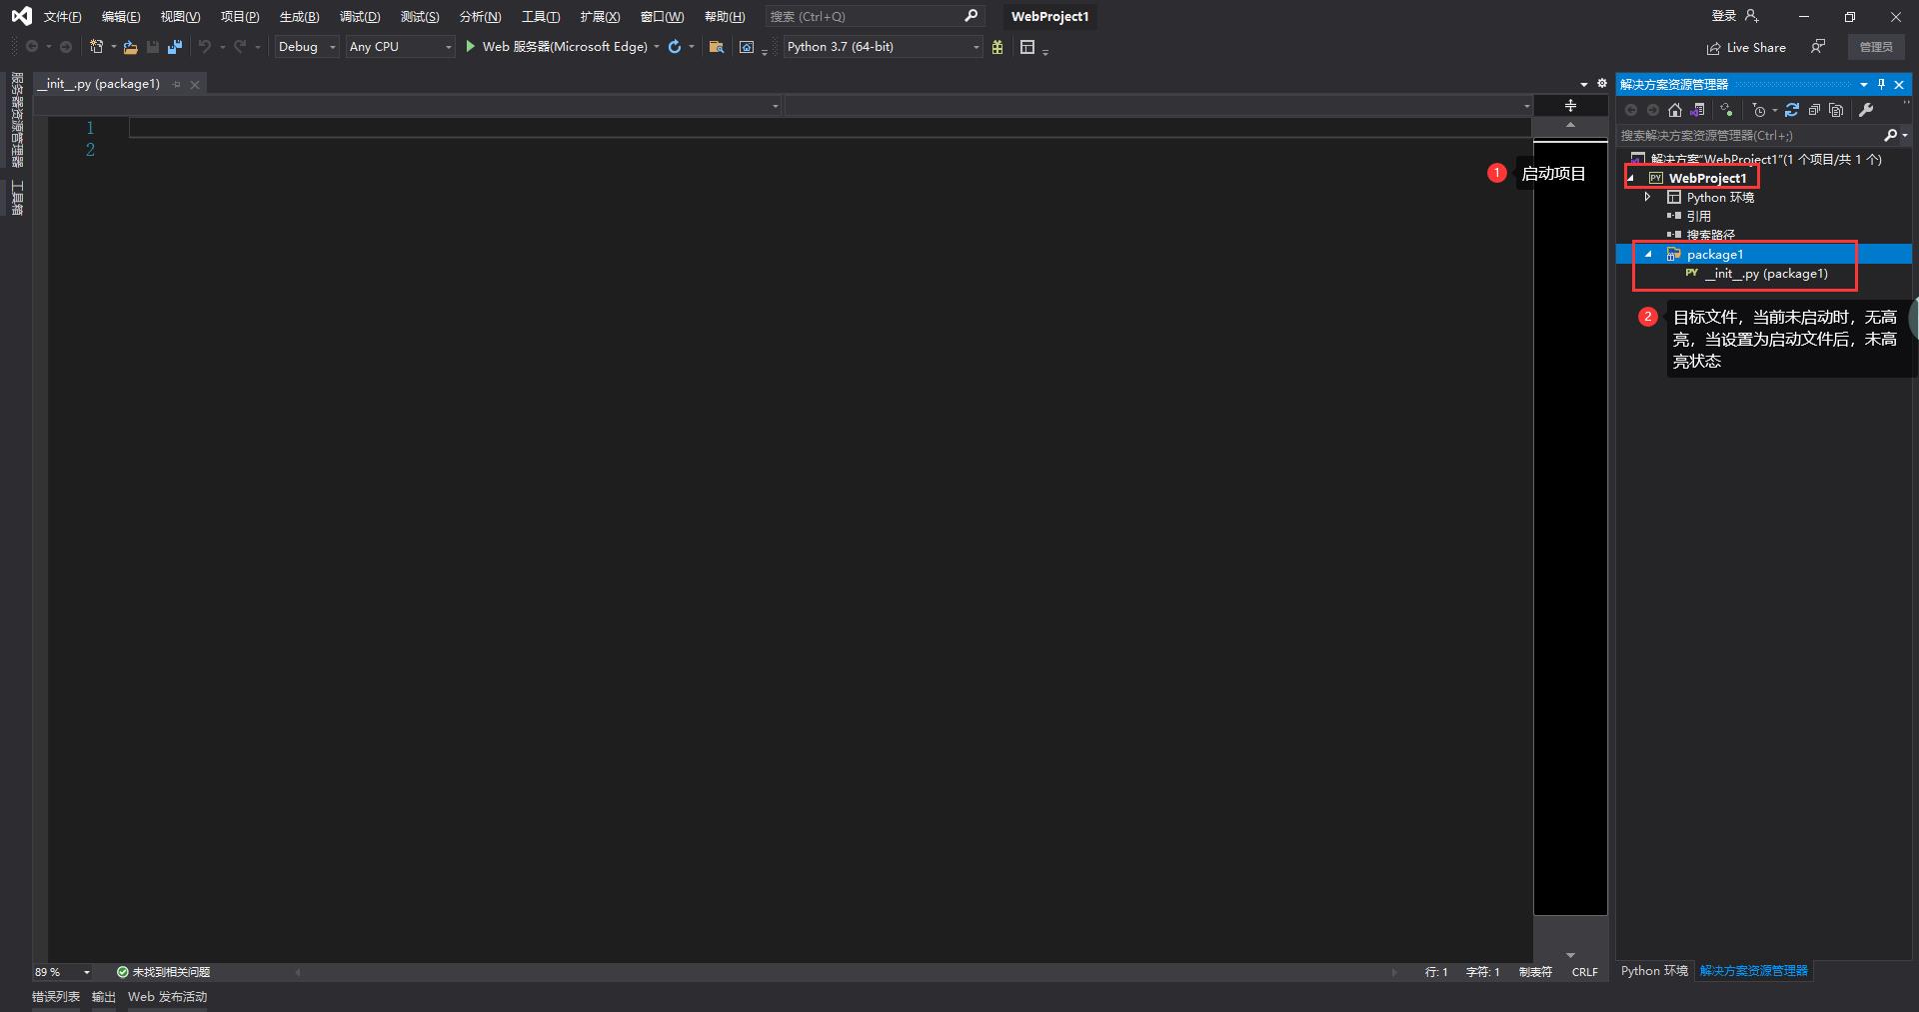Refresh the Solution Explorer icon
The width and height of the screenshot is (1919, 1012).
click(x=1792, y=110)
